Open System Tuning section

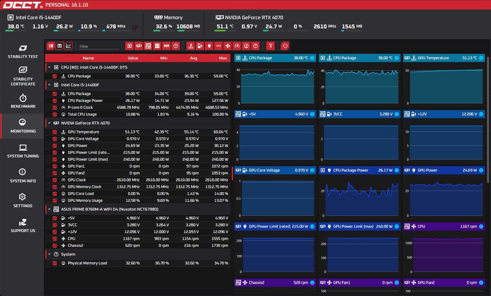pyautogui.click(x=23, y=151)
